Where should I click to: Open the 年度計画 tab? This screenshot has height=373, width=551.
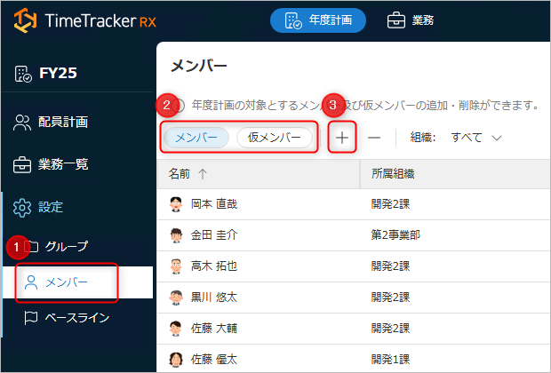[317, 20]
